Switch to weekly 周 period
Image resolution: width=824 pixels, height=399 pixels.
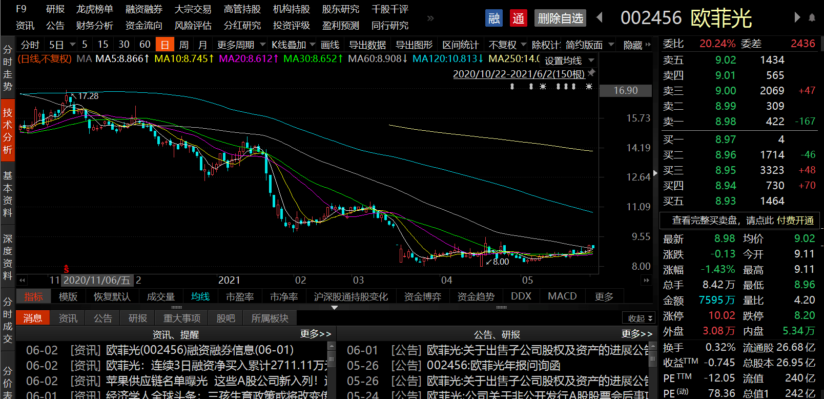pos(184,45)
